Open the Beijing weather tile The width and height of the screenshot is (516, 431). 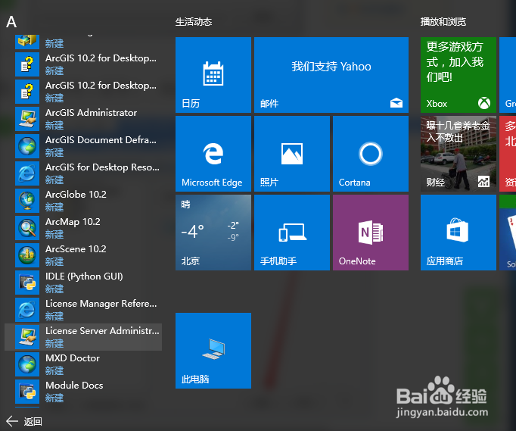213,233
